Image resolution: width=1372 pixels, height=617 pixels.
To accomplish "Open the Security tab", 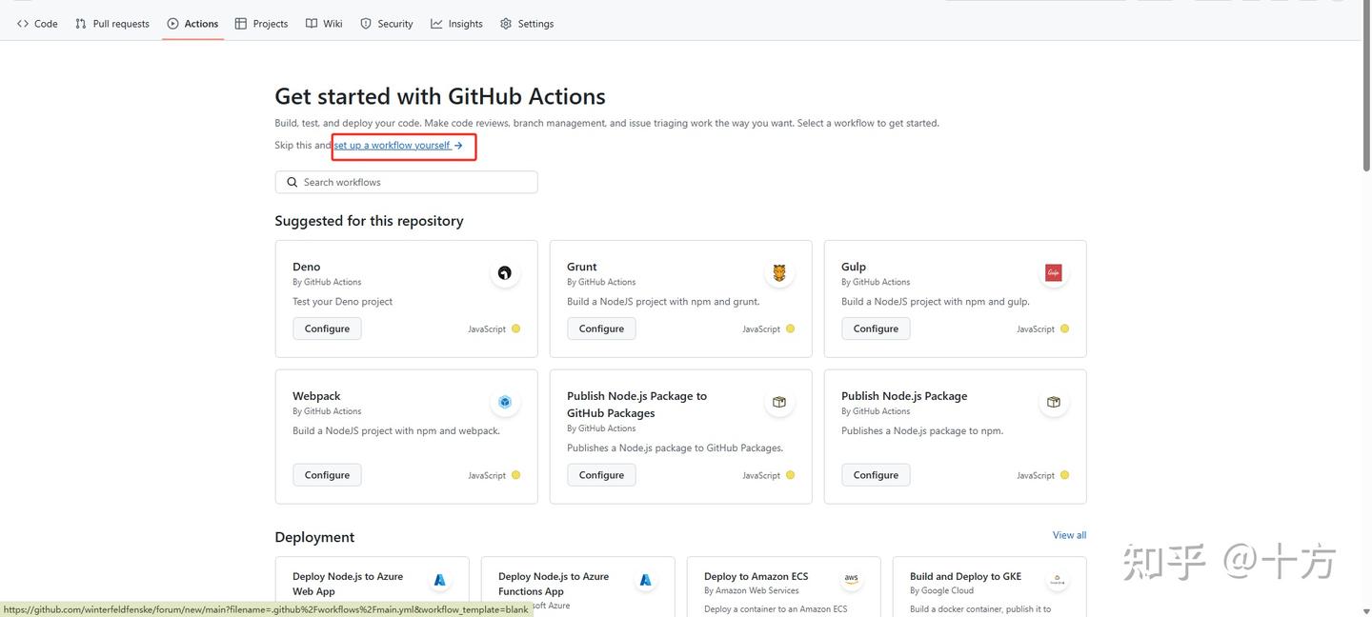I will [386, 24].
